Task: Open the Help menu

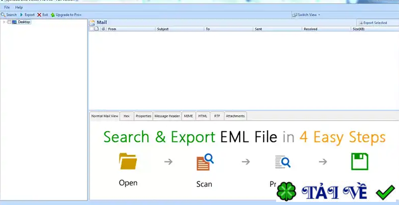Action: click(19, 8)
